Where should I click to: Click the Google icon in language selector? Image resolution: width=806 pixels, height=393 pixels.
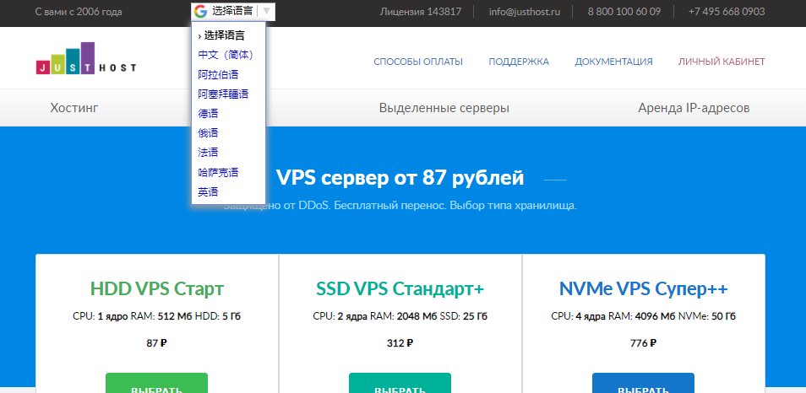coord(200,12)
